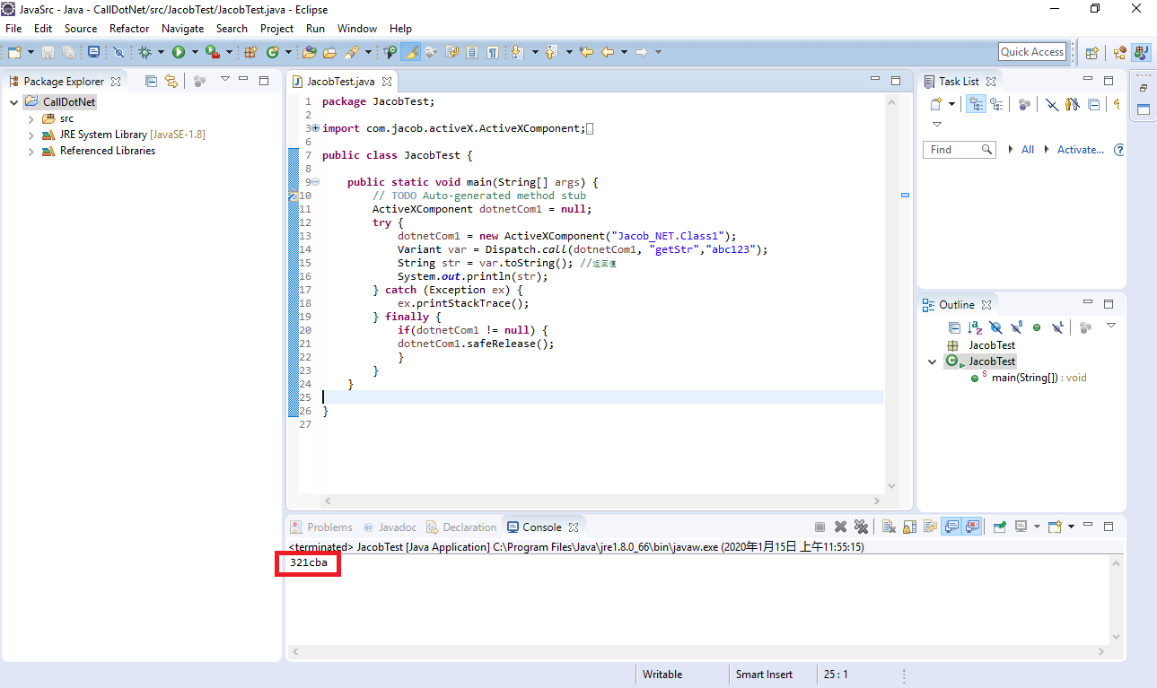Open the Help menu
Image resolution: width=1157 pixels, height=688 pixels.
[x=400, y=29]
